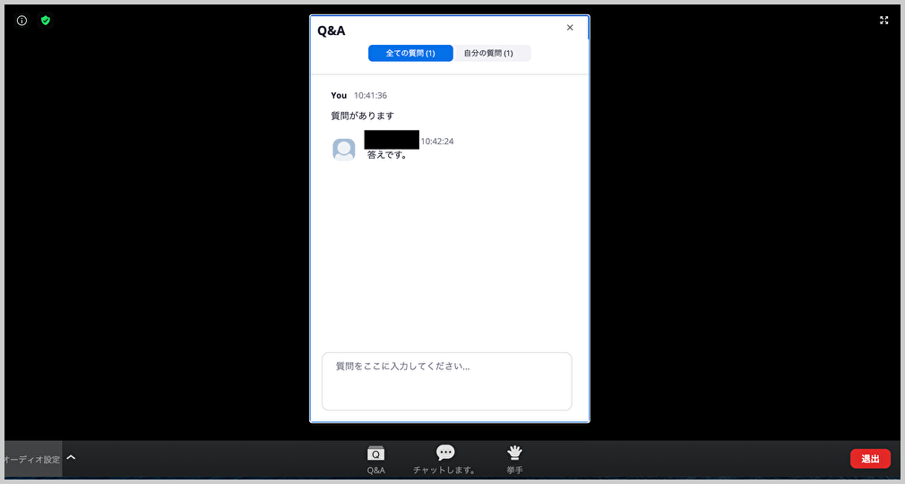Click the Q&A panel title
Image resolution: width=905 pixels, height=484 pixels.
[332, 30]
